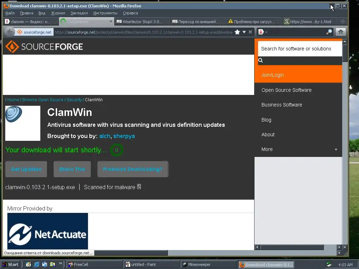Image resolution: width=359 pixels, height=269 pixels.
Task: Click the Yandex browser search input field
Action: click(x=297, y=32)
